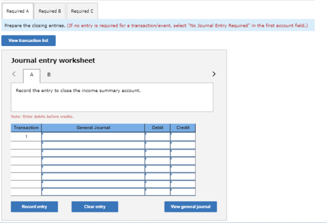Click the third row Credit field
Viewport: 327px width, 223px height.
(x=183, y=153)
